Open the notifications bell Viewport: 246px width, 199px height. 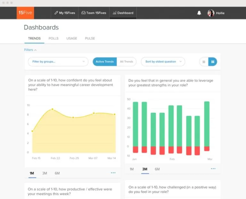point(199,13)
